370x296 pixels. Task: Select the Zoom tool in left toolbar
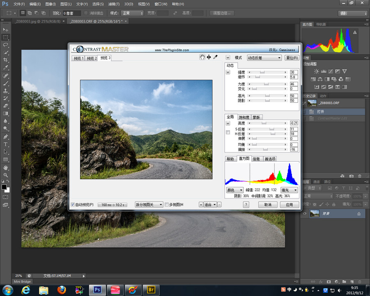6,175
